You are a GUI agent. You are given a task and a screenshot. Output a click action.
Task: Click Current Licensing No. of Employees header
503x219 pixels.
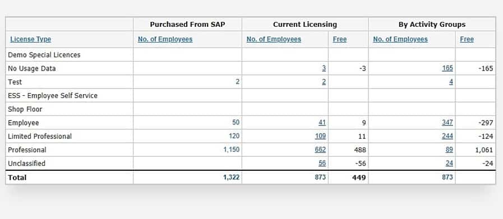(274, 39)
